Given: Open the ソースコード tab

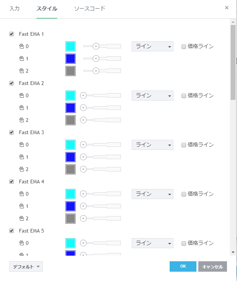Looking at the screenshot, I should (90, 8).
